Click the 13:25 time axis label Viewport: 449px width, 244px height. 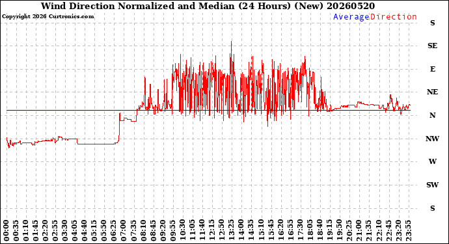pos(232,230)
